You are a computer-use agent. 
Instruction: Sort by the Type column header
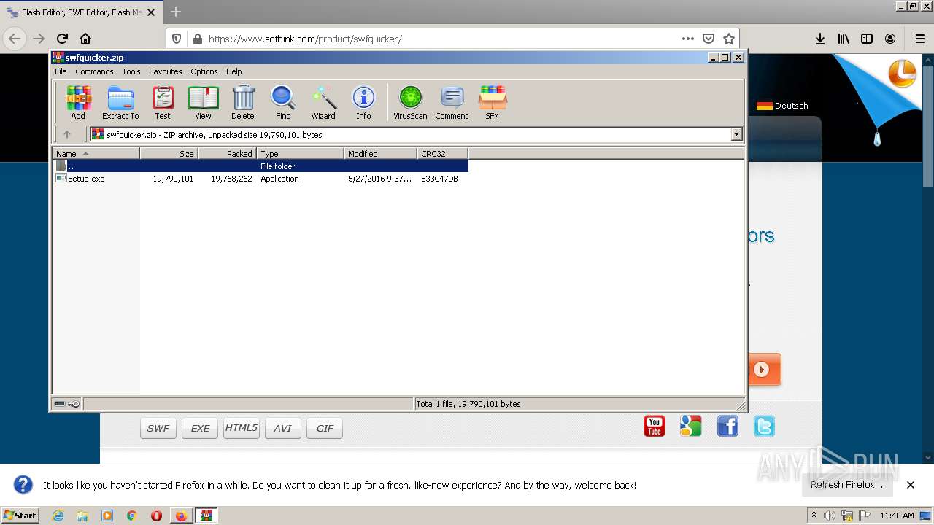300,153
